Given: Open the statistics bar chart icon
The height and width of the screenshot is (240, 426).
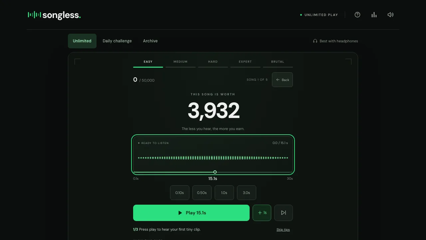Looking at the screenshot, I should pos(374,15).
